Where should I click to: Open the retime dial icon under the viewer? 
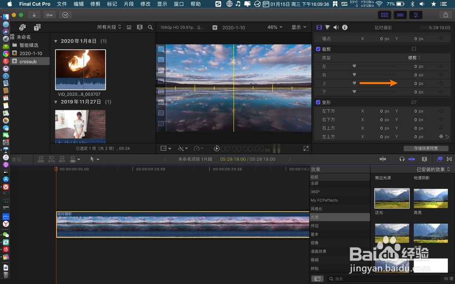(x=197, y=148)
